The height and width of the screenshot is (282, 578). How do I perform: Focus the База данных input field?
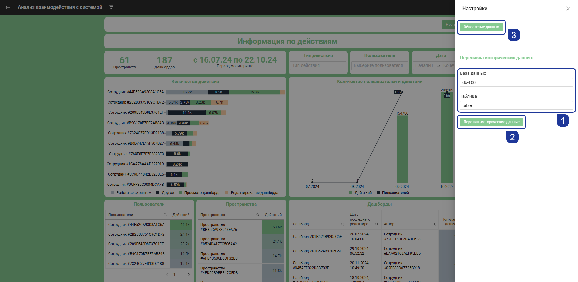point(517,82)
